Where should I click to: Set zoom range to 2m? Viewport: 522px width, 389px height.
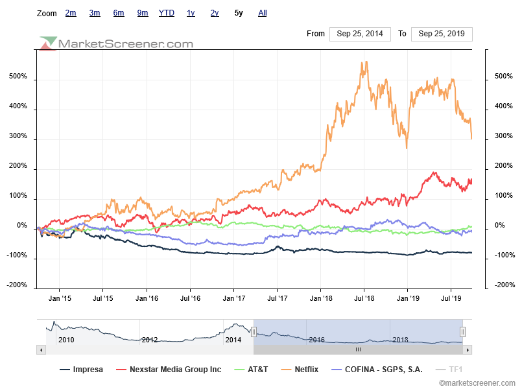click(71, 13)
